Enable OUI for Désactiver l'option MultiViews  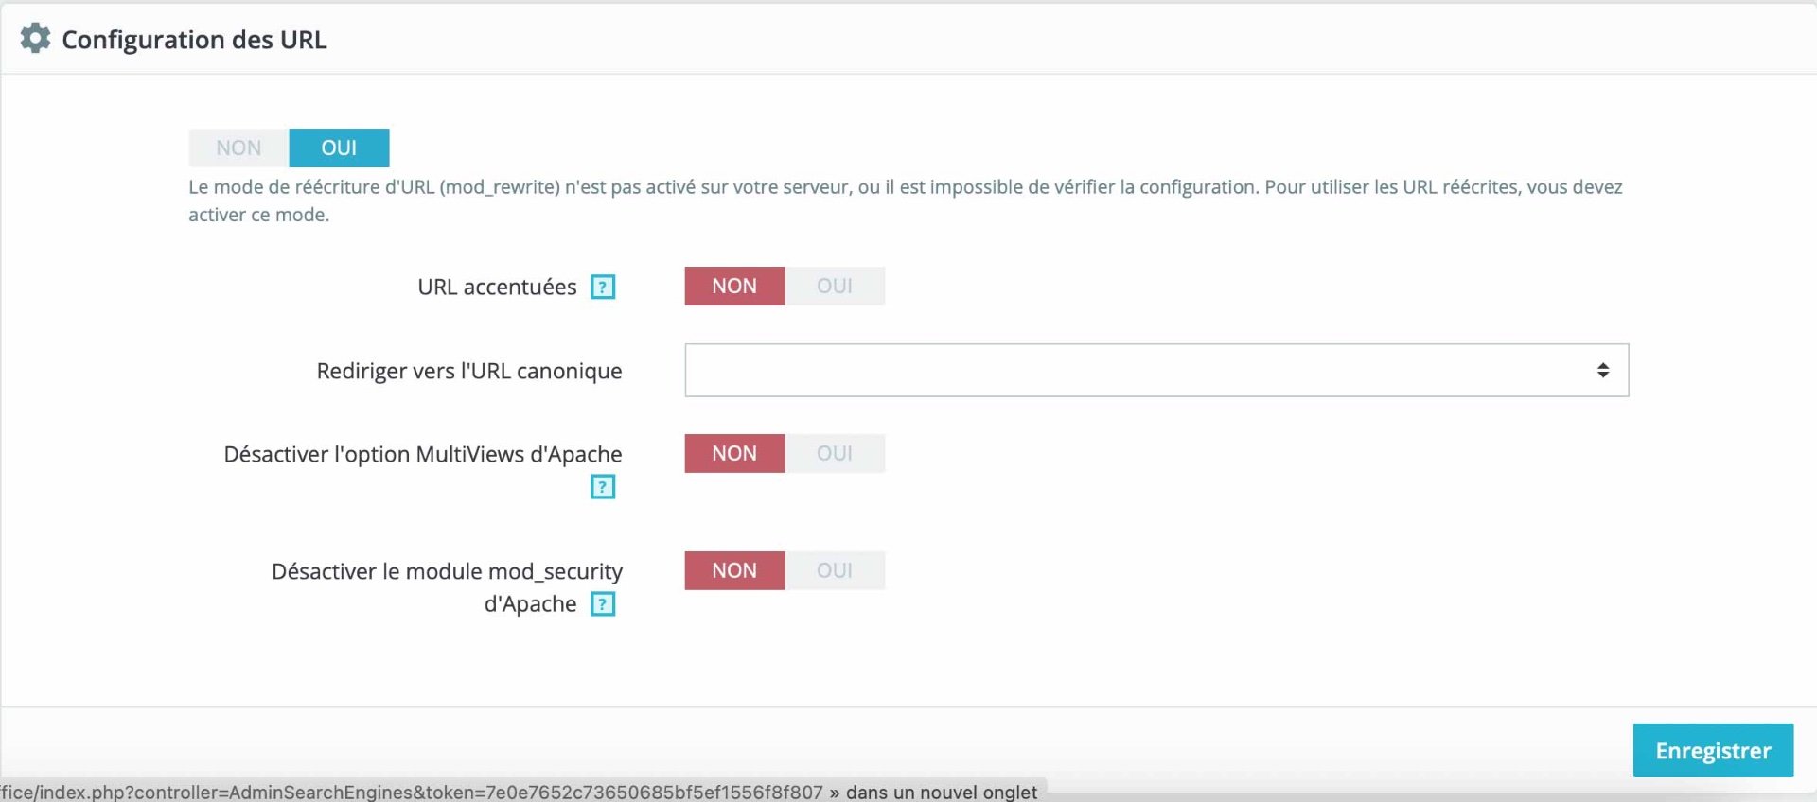pyautogui.click(x=835, y=453)
